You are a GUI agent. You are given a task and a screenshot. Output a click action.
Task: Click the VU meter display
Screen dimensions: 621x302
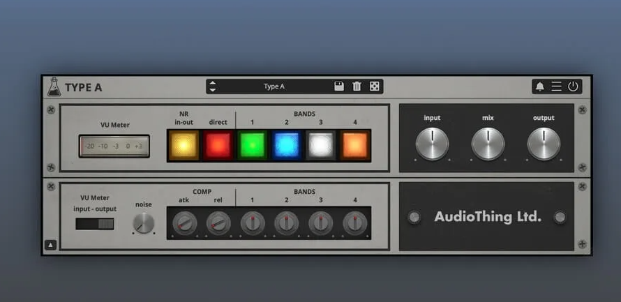[114, 146]
